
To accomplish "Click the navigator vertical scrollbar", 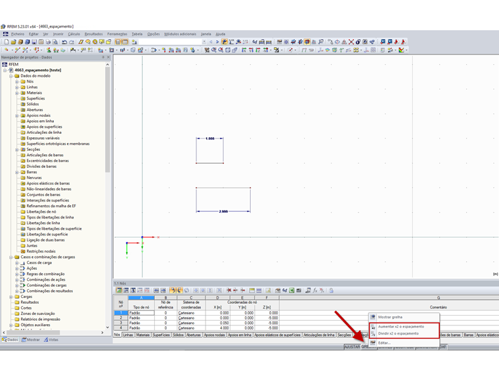I will 108,121.
